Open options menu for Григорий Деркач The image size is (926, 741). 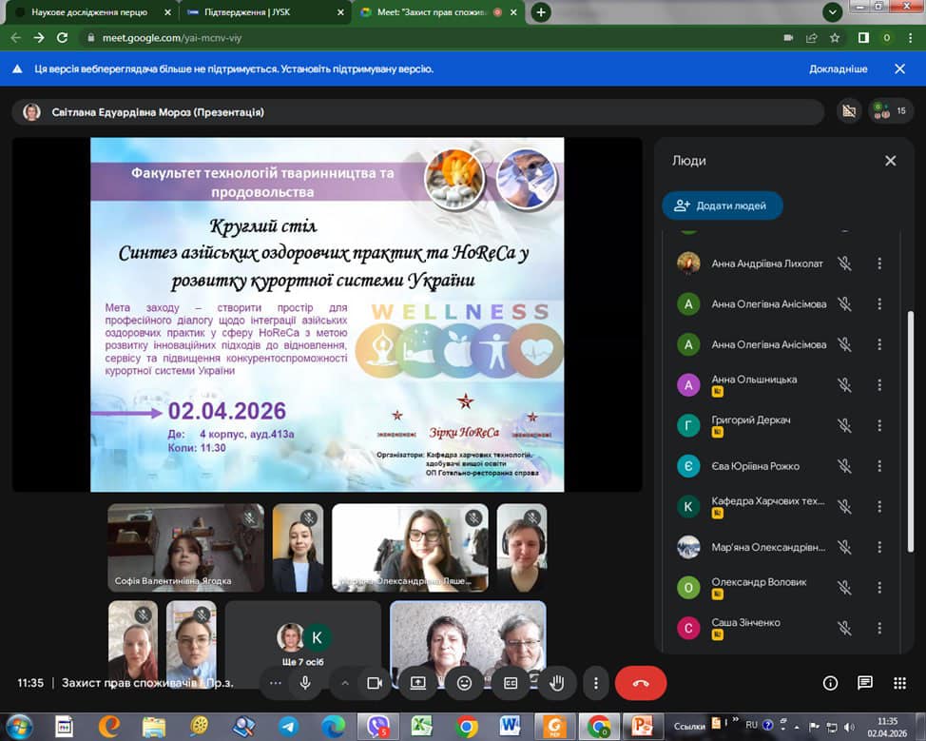click(x=879, y=425)
